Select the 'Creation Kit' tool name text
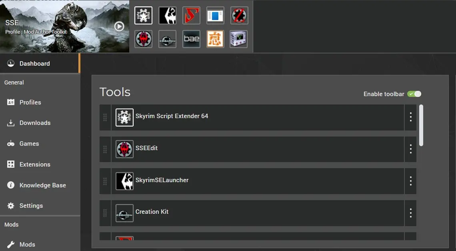This screenshot has height=251, width=456. [x=152, y=212]
